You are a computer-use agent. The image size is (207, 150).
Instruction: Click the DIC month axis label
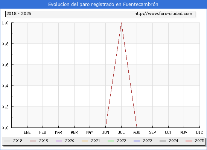(199, 132)
